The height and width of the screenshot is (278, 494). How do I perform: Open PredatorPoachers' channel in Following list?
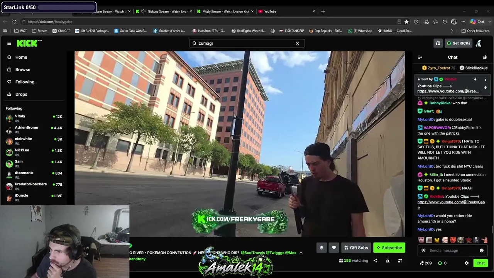(34, 186)
